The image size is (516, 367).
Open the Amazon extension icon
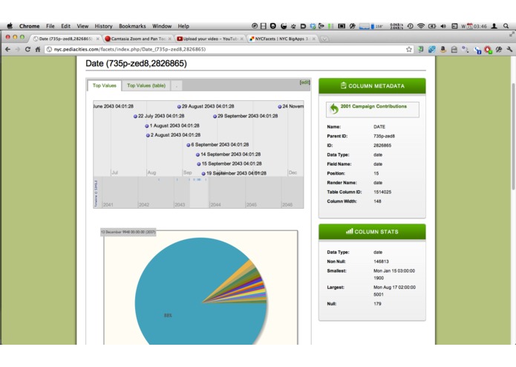(443, 49)
